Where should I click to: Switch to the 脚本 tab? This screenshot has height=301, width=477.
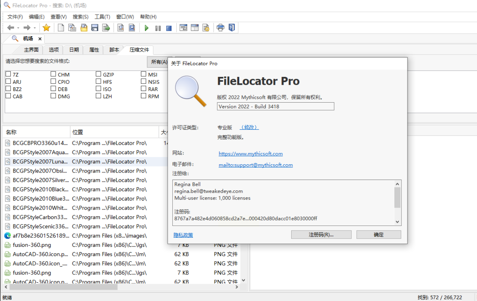(x=114, y=50)
